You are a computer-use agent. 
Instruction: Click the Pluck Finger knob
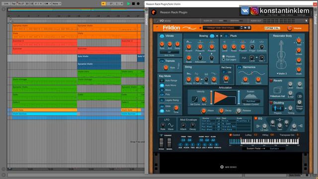click(x=252, y=47)
